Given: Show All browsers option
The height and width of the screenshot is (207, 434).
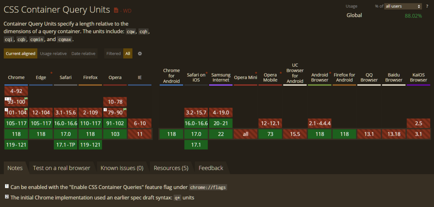Looking at the screenshot, I should pos(128,54).
